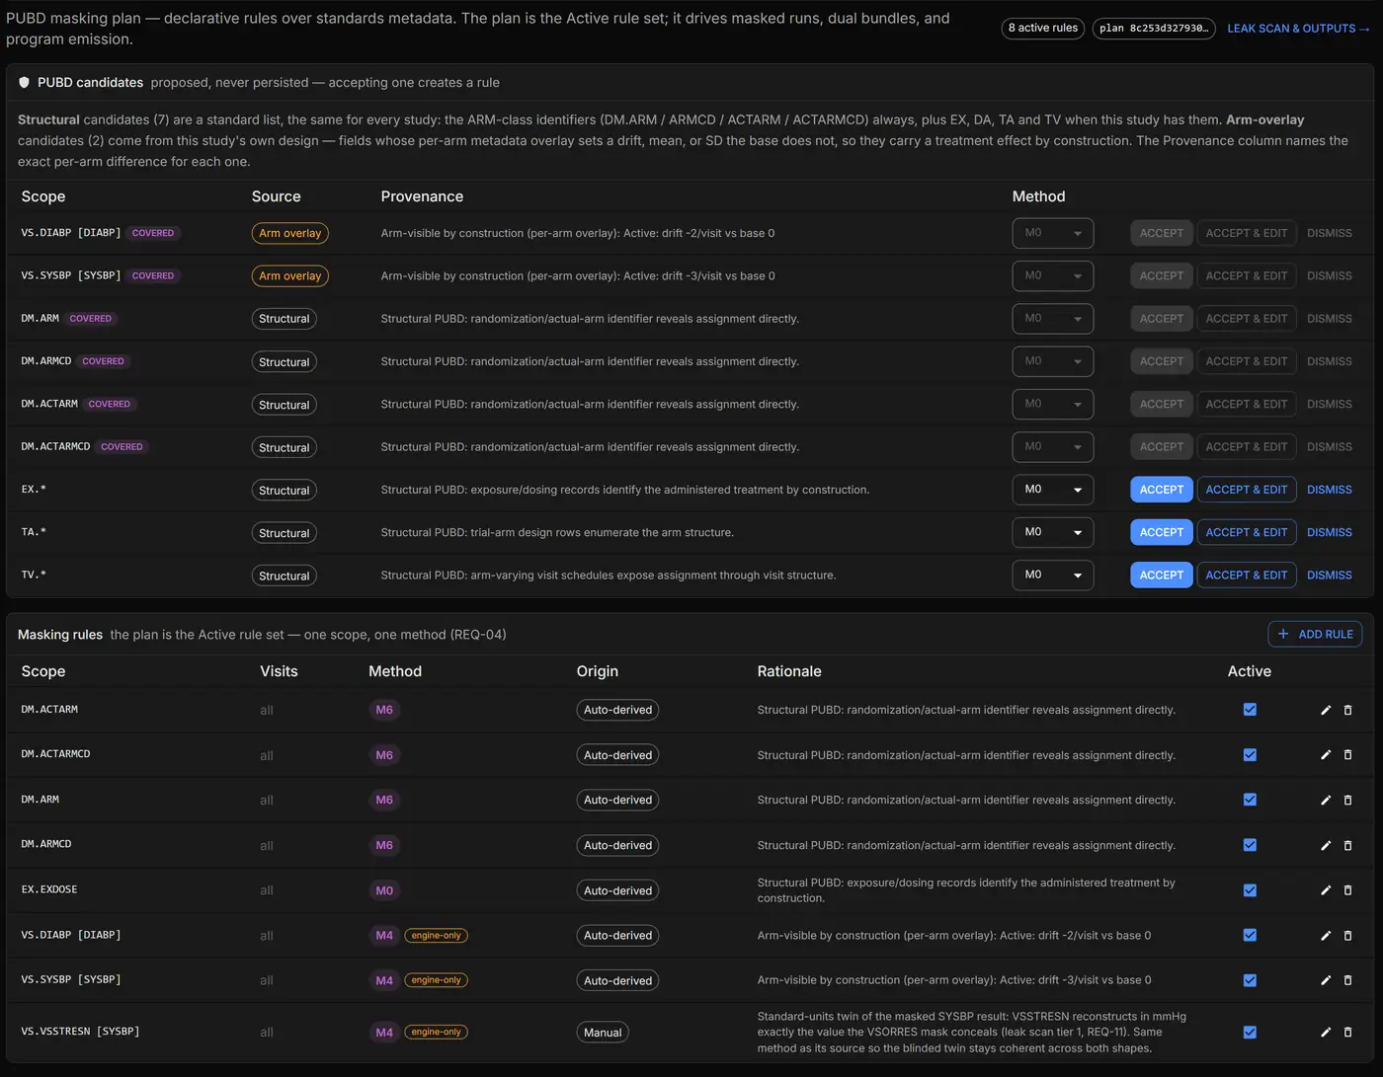Click the COVERED badge next to DM.ACTARMCD
Viewport: 1383px width, 1077px height.
(x=122, y=447)
